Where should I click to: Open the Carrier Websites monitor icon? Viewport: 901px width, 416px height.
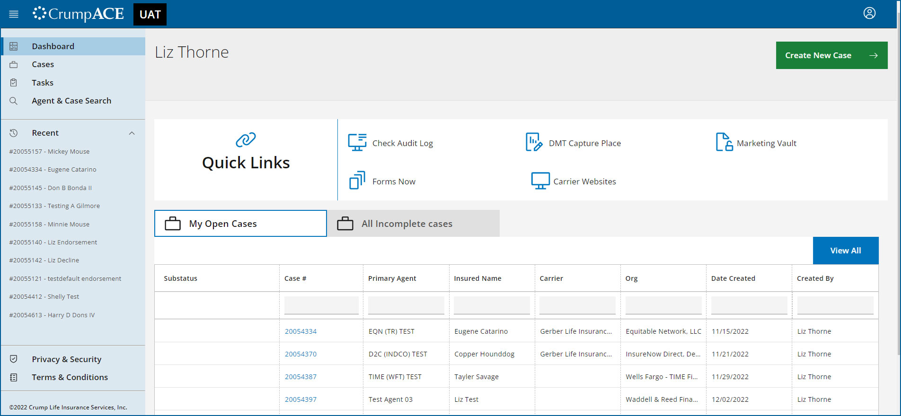[540, 181]
